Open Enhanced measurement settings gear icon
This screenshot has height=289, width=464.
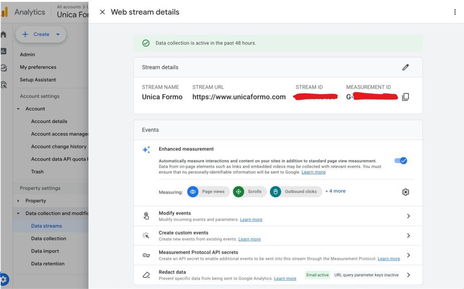pyautogui.click(x=405, y=192)
